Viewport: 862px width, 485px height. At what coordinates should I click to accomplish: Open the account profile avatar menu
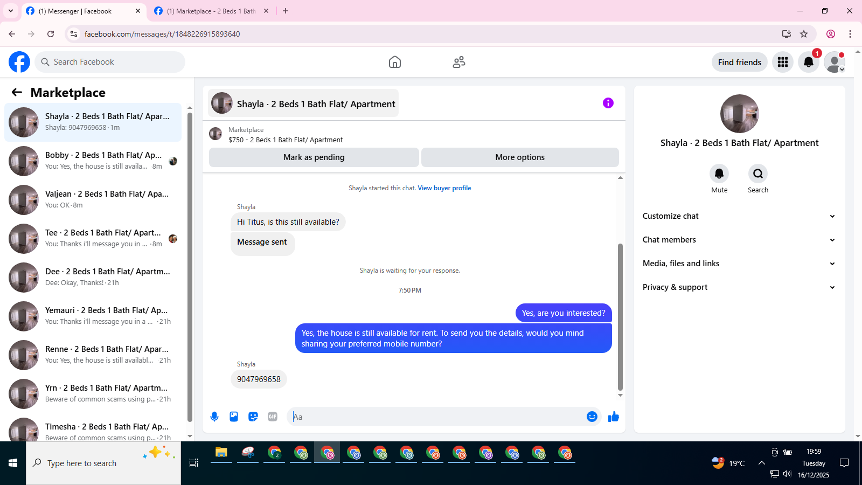pyautogui.click(x=835, y=62)
